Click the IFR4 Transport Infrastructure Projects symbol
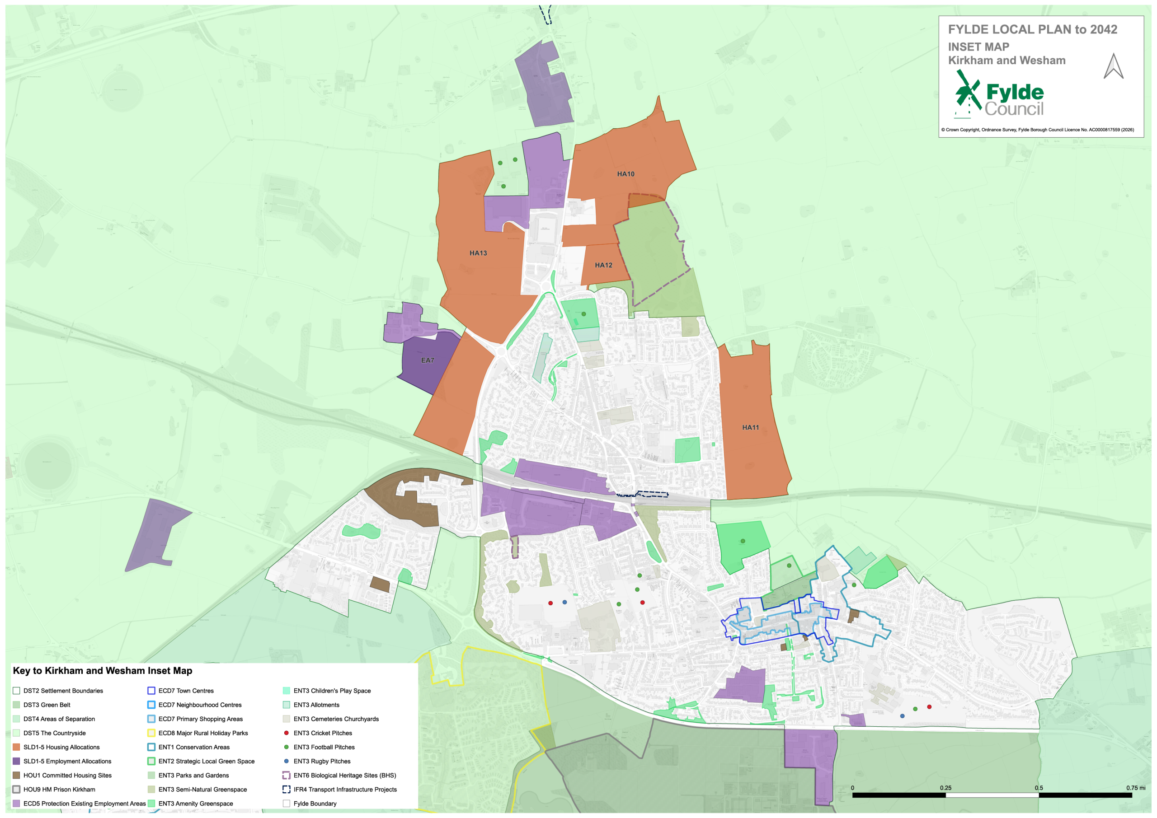The width and height of the screenshot is (1157, 818). pos(286,789)
